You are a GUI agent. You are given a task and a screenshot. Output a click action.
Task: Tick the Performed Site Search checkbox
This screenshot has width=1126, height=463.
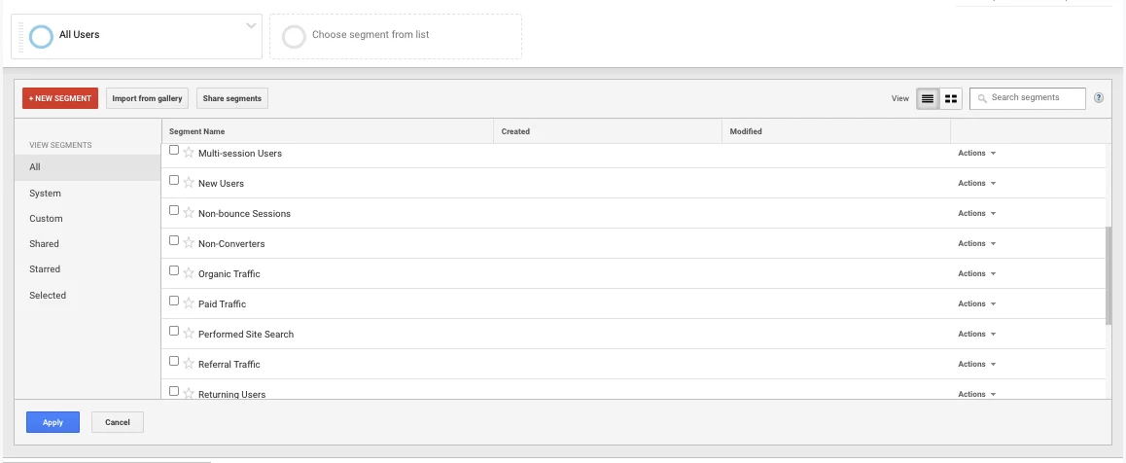(x=174, y=332)
